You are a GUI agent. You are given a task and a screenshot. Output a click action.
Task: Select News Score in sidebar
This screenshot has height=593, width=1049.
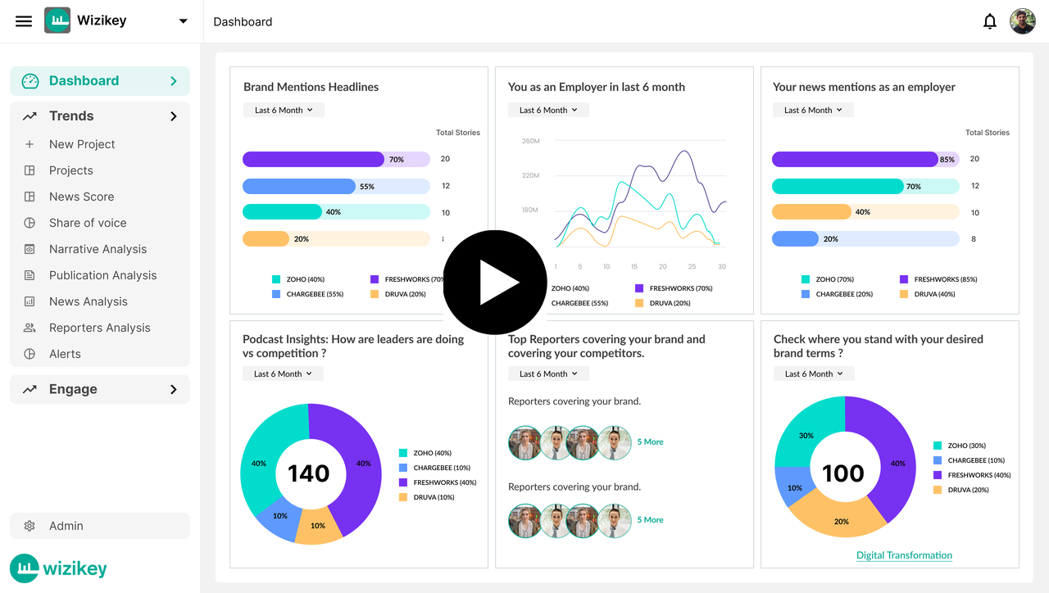coord(81,197)
